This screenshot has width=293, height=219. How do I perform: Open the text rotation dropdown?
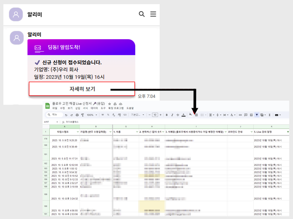click(x=233, y=115)
